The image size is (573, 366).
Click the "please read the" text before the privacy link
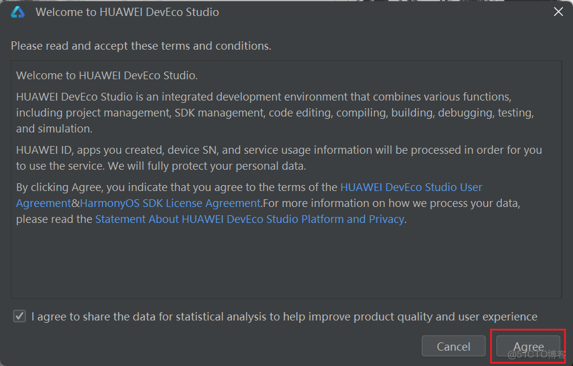click(54, 219)
